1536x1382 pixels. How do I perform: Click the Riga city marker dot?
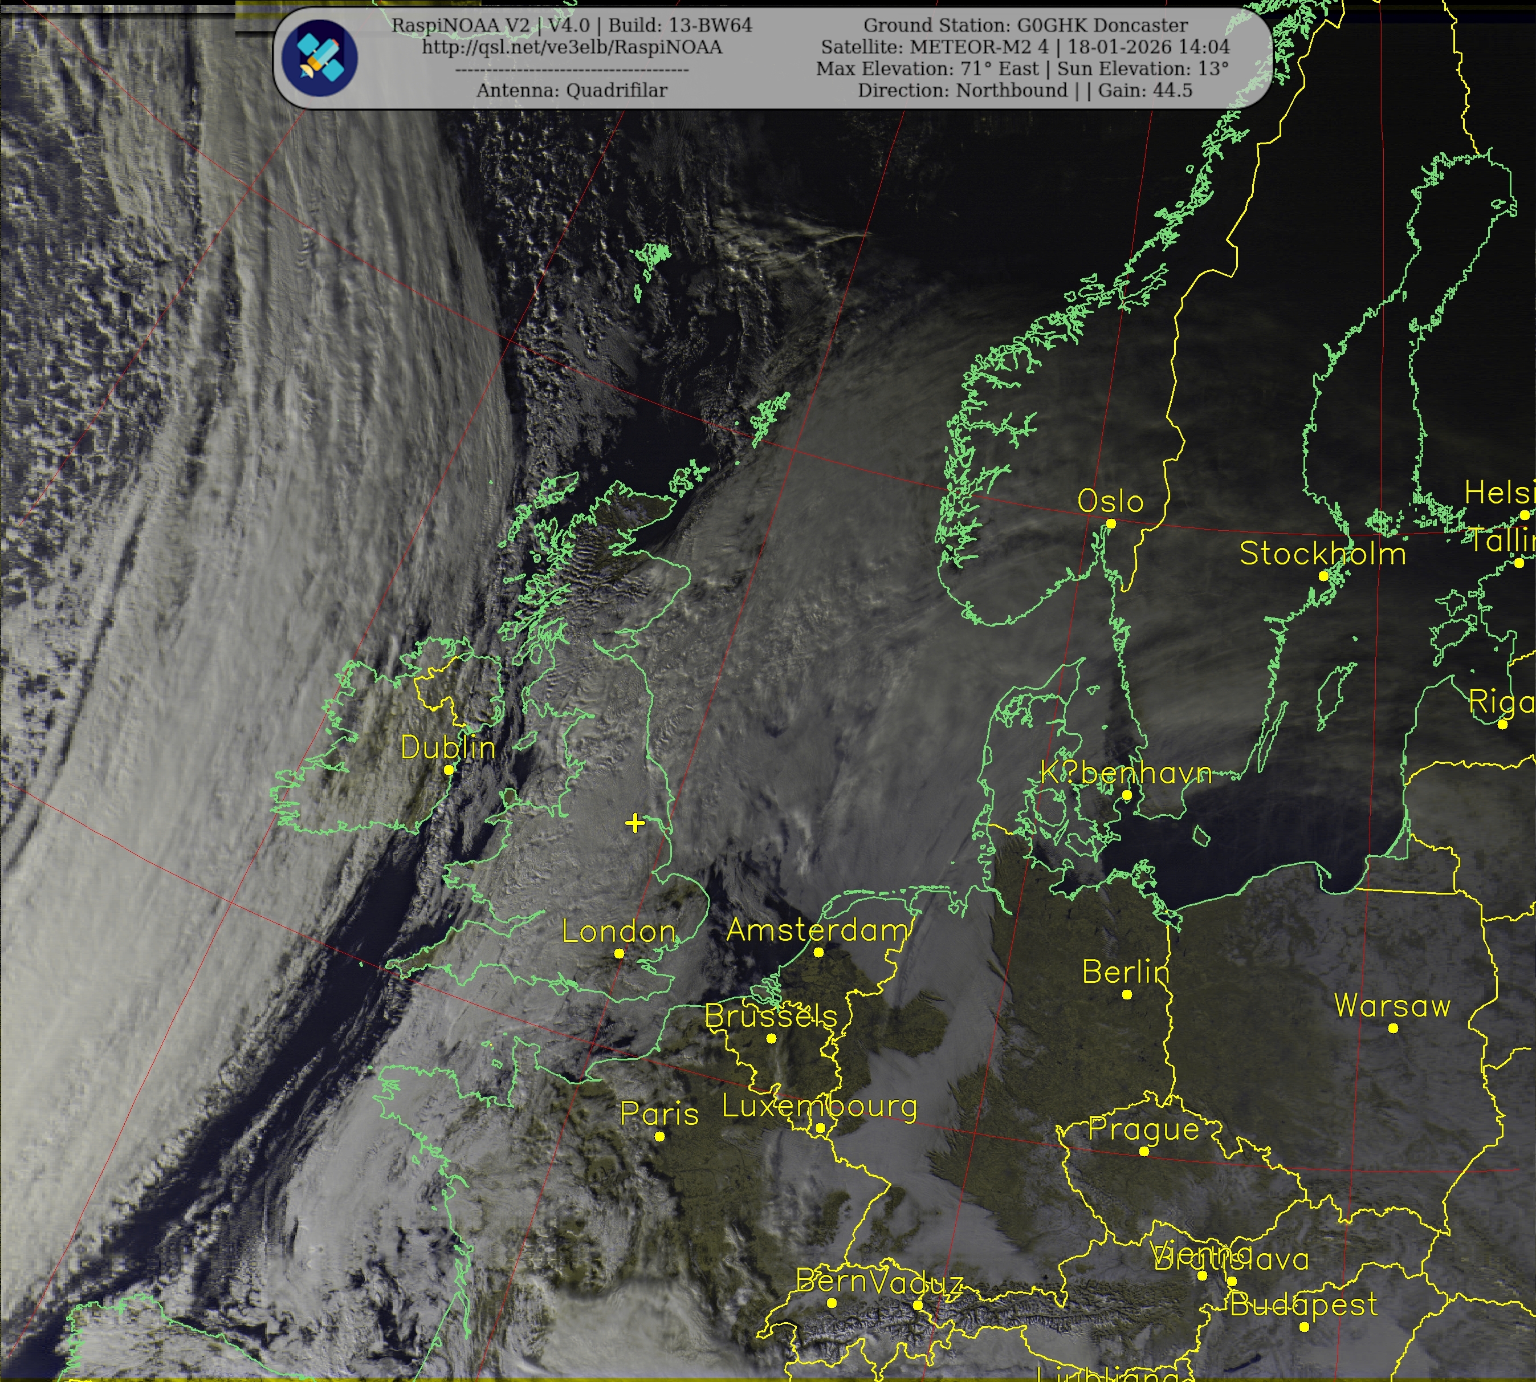[x=1502, y=725]
